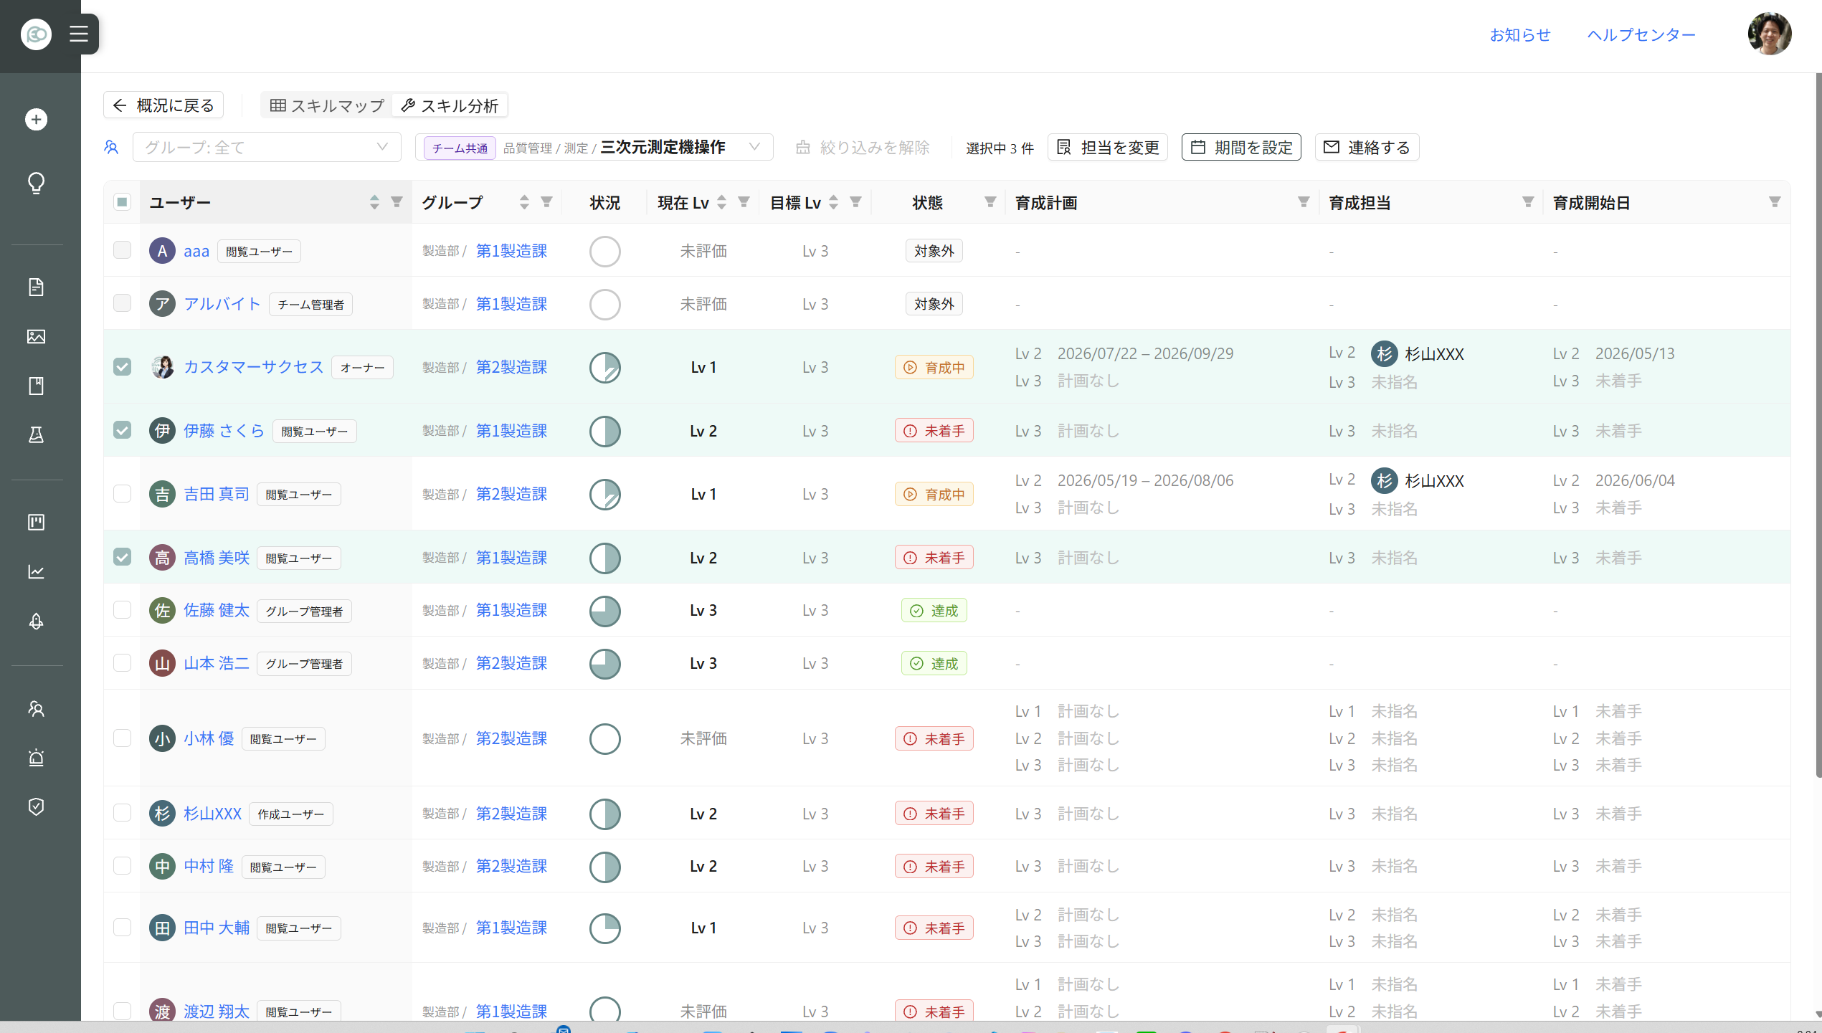Open the user profile avatar at top right

click(x=1769, y=34)
